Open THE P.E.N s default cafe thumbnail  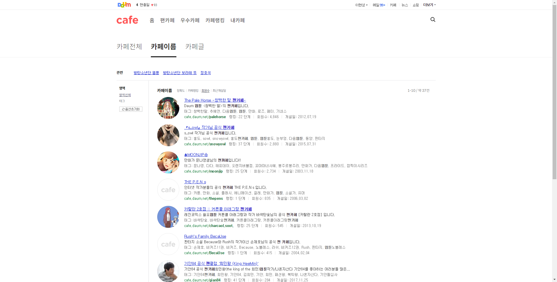168,190
